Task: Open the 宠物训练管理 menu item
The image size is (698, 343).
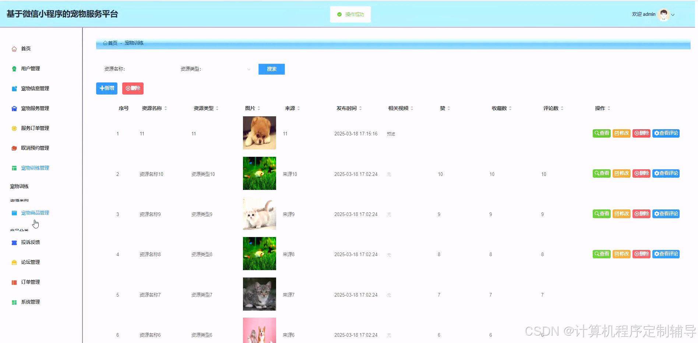Action: point(35,168)
